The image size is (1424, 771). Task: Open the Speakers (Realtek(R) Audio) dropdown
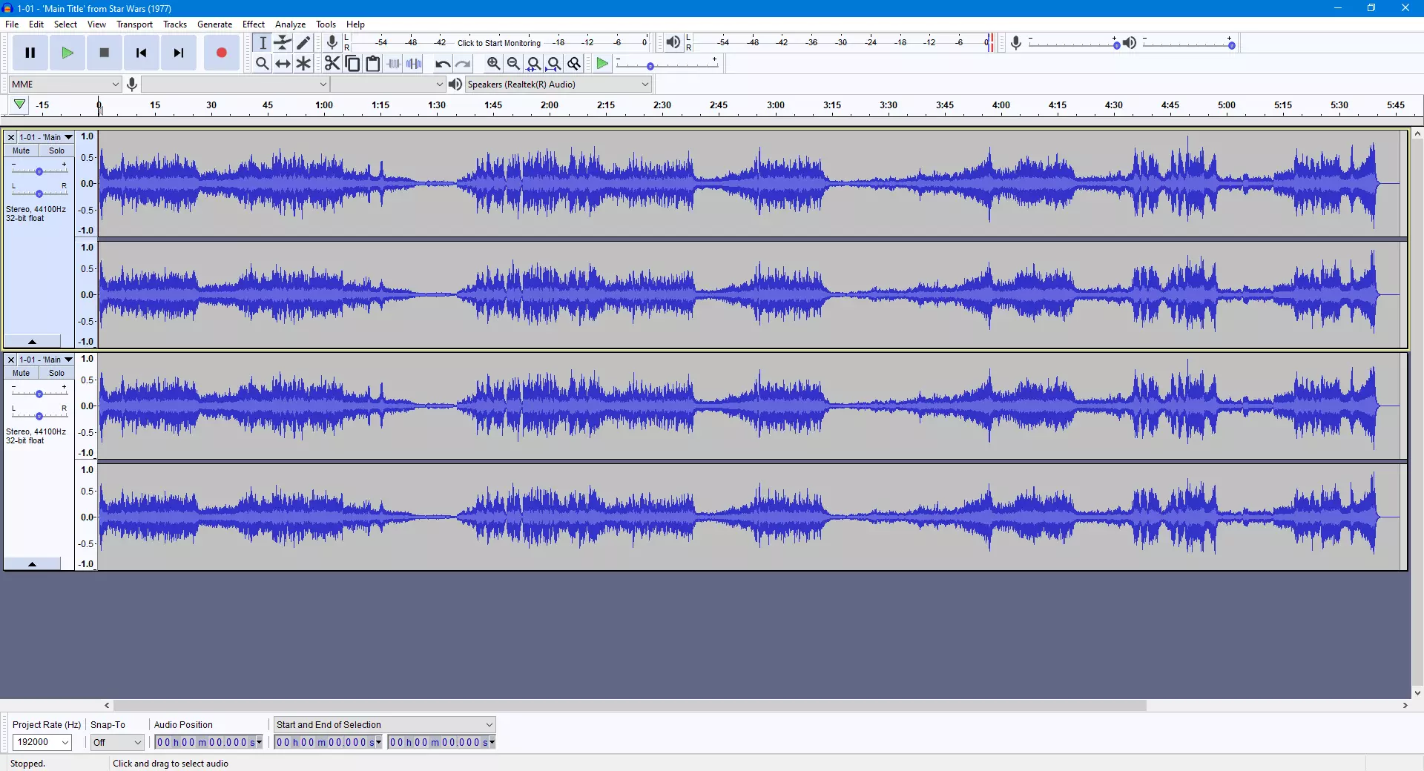coord(558,84)
